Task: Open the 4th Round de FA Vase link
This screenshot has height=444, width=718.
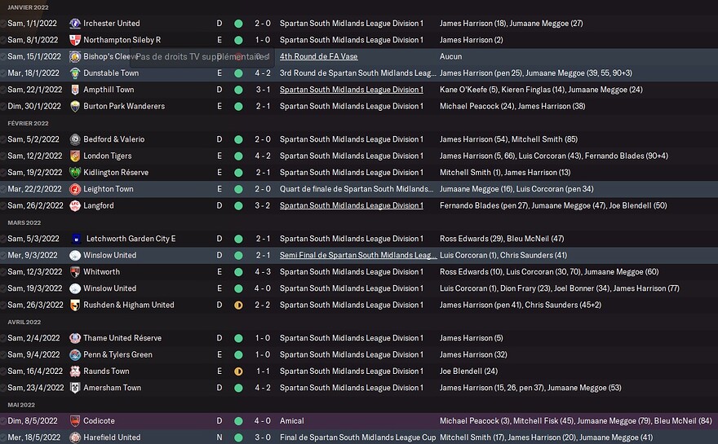Action: click(319, 57)
